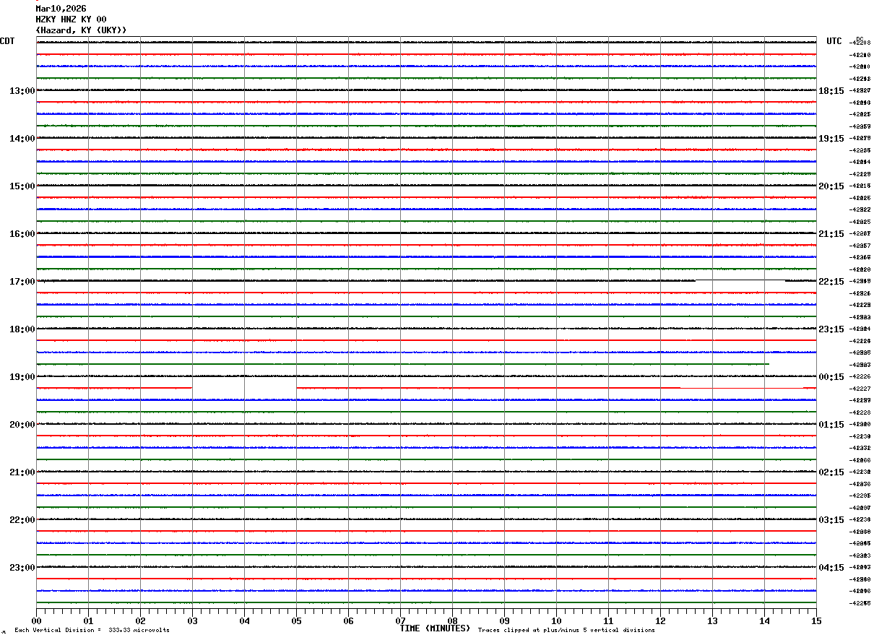Click the Traces clipped footnote text
This screenshot has height=640, width=874.
[566, 631]
